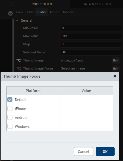Cancel the Thumb Image Focus dialog
The height and width of the screenshot is (161, 123).
tap(83, 151)
